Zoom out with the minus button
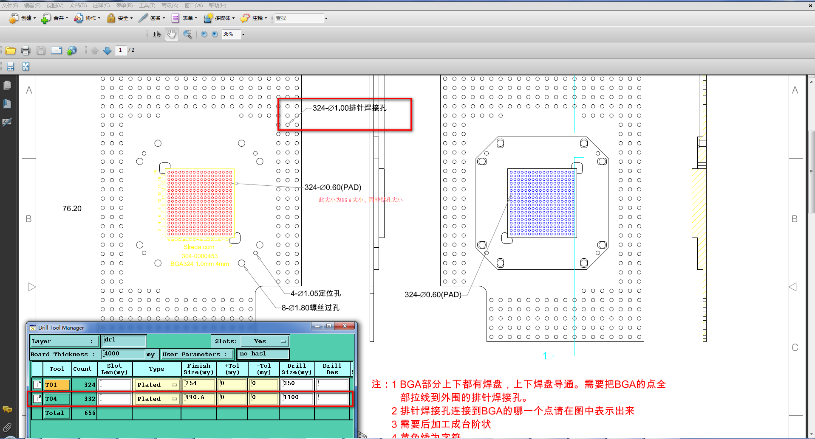Image resolution: width=815 pixels, height=439 pixels. (x=204, y=34)
